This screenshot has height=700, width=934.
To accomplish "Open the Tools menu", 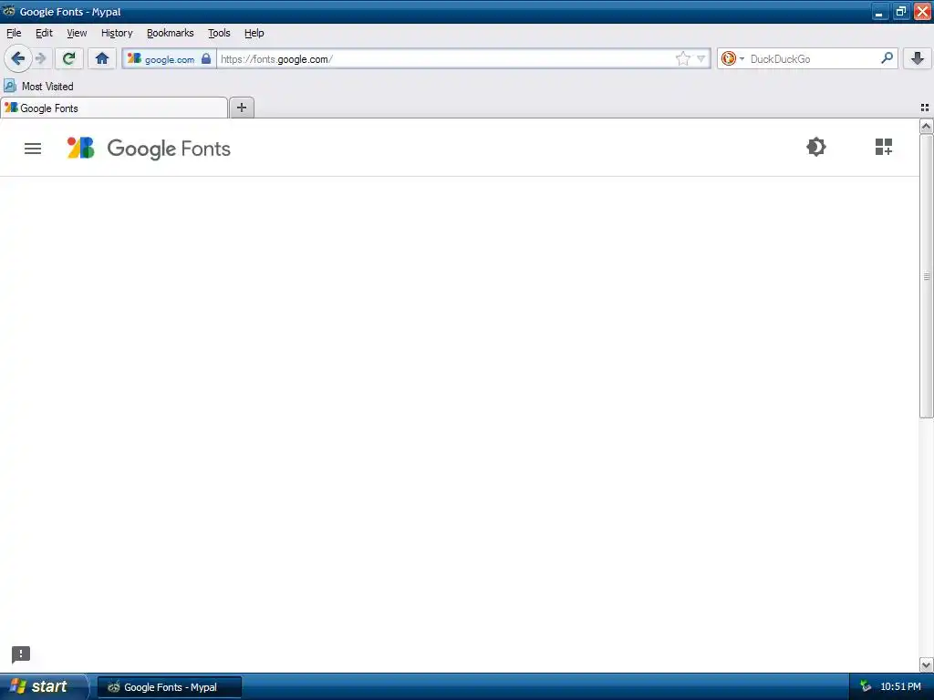I will tap(219, 33).
